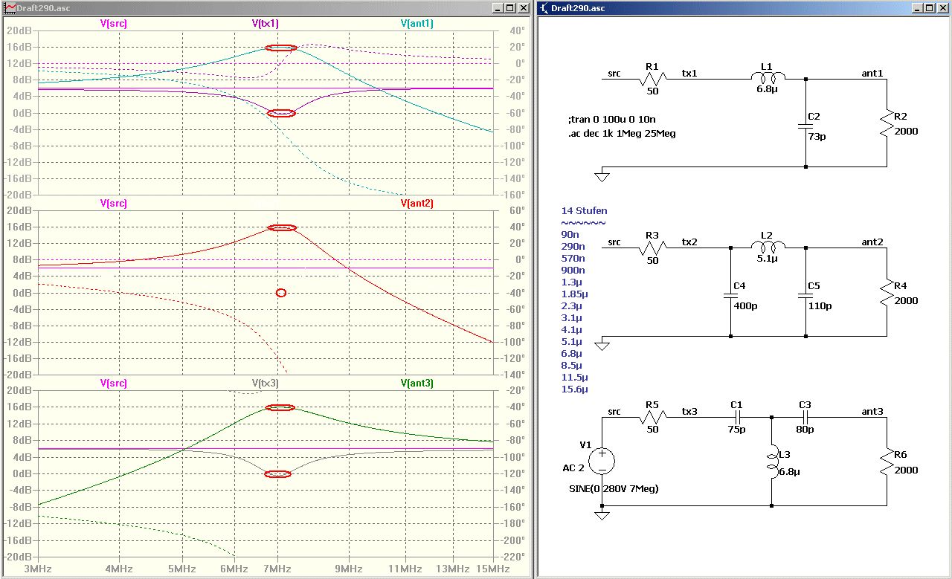Click the V(tx1) trace label
The height and width of the screenshot is (579, 952).
(265, 23)
